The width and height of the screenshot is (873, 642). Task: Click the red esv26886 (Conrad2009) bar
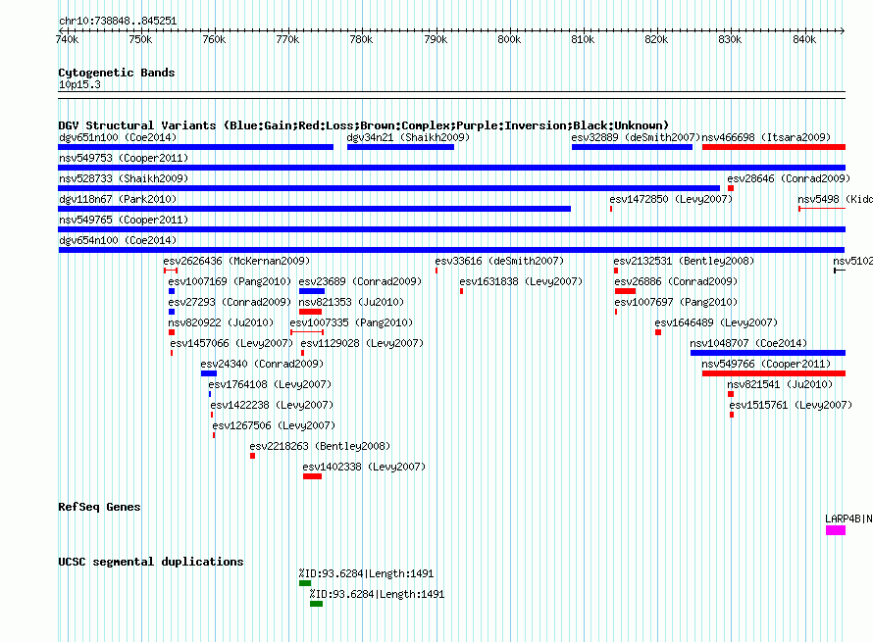point(625,291)
